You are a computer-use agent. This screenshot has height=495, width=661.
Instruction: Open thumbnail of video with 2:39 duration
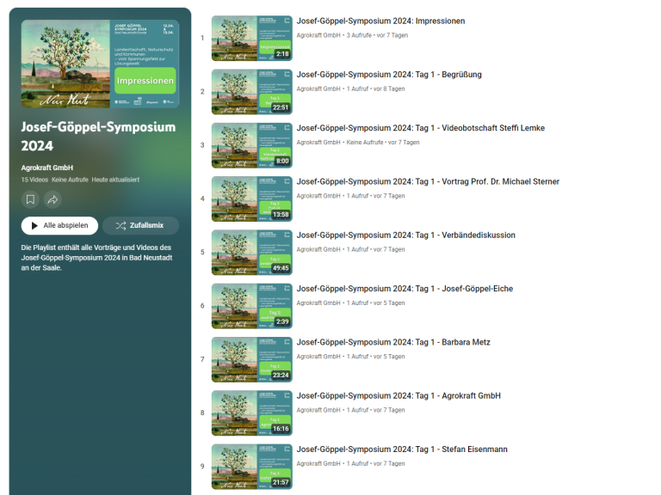point(252,306)
